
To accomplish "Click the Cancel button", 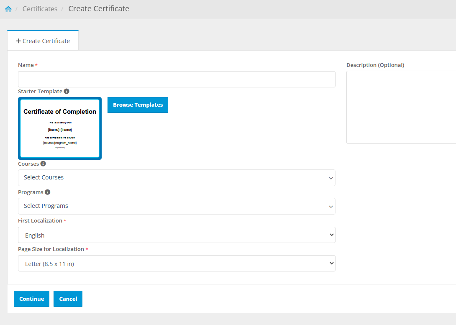I will 68,299.
